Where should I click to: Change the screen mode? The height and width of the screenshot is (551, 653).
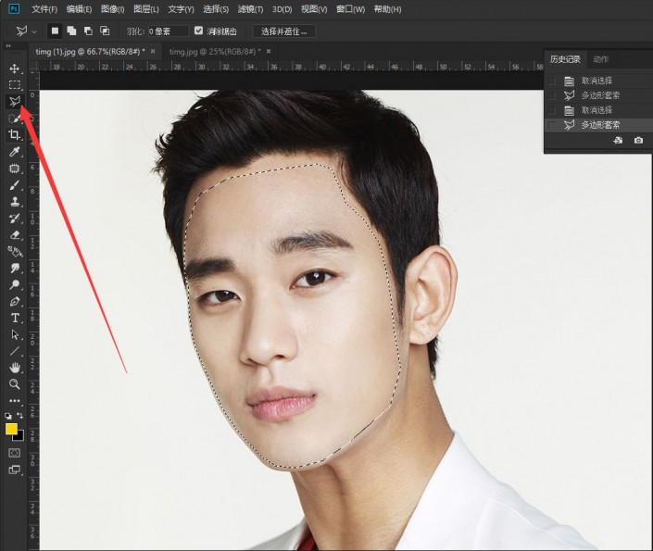pyautogui.click(x=15, y=470)
